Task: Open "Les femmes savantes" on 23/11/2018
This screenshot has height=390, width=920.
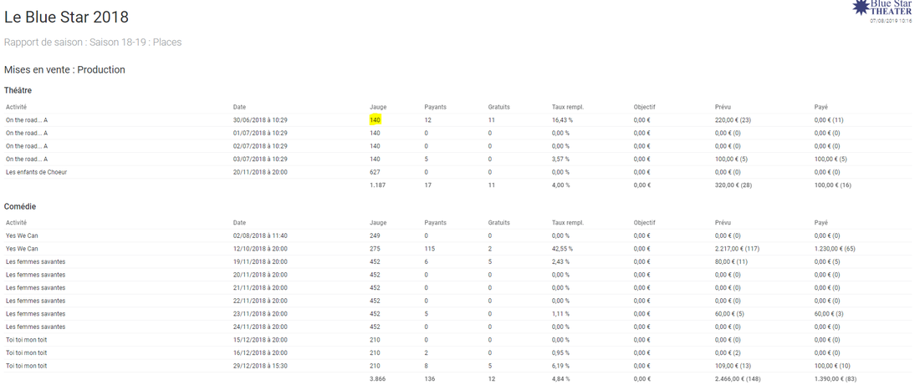Action: pos(35,314)
